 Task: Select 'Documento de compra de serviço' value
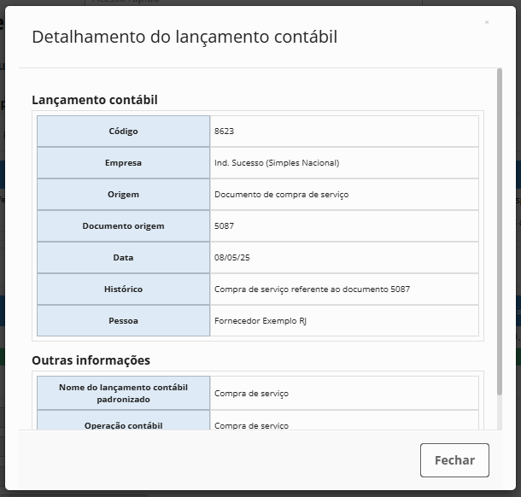[282, 195]
